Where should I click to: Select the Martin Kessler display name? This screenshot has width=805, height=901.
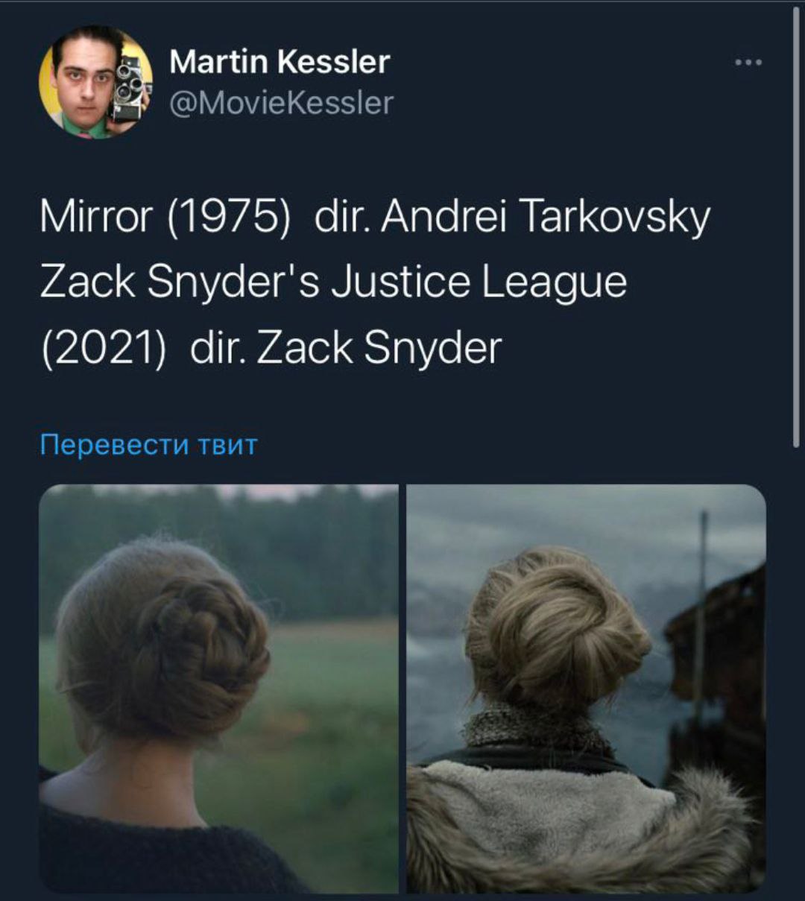click(x=280, y=61)
